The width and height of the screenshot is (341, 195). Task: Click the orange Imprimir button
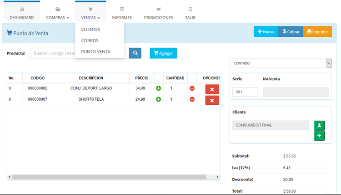tap(317, 32)
